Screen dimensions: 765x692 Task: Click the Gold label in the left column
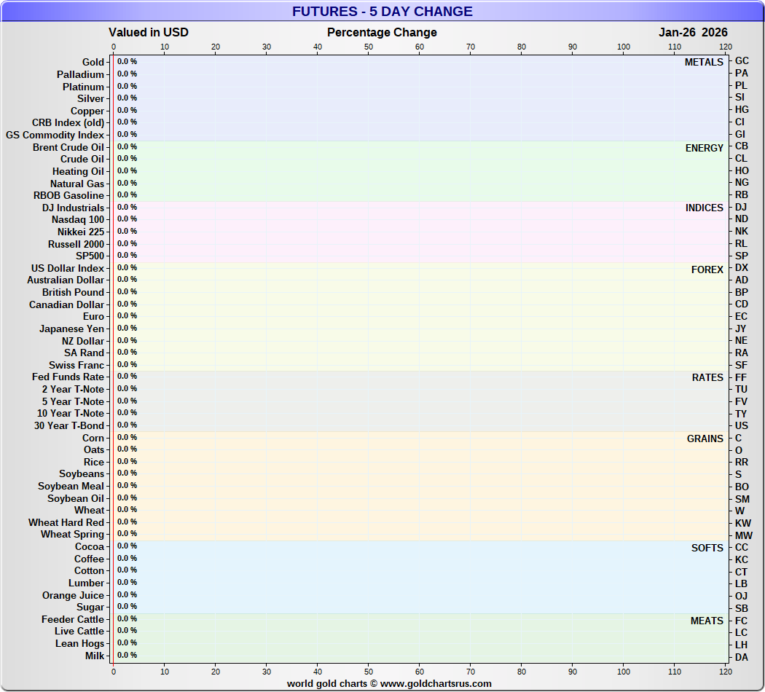[93, 63]
